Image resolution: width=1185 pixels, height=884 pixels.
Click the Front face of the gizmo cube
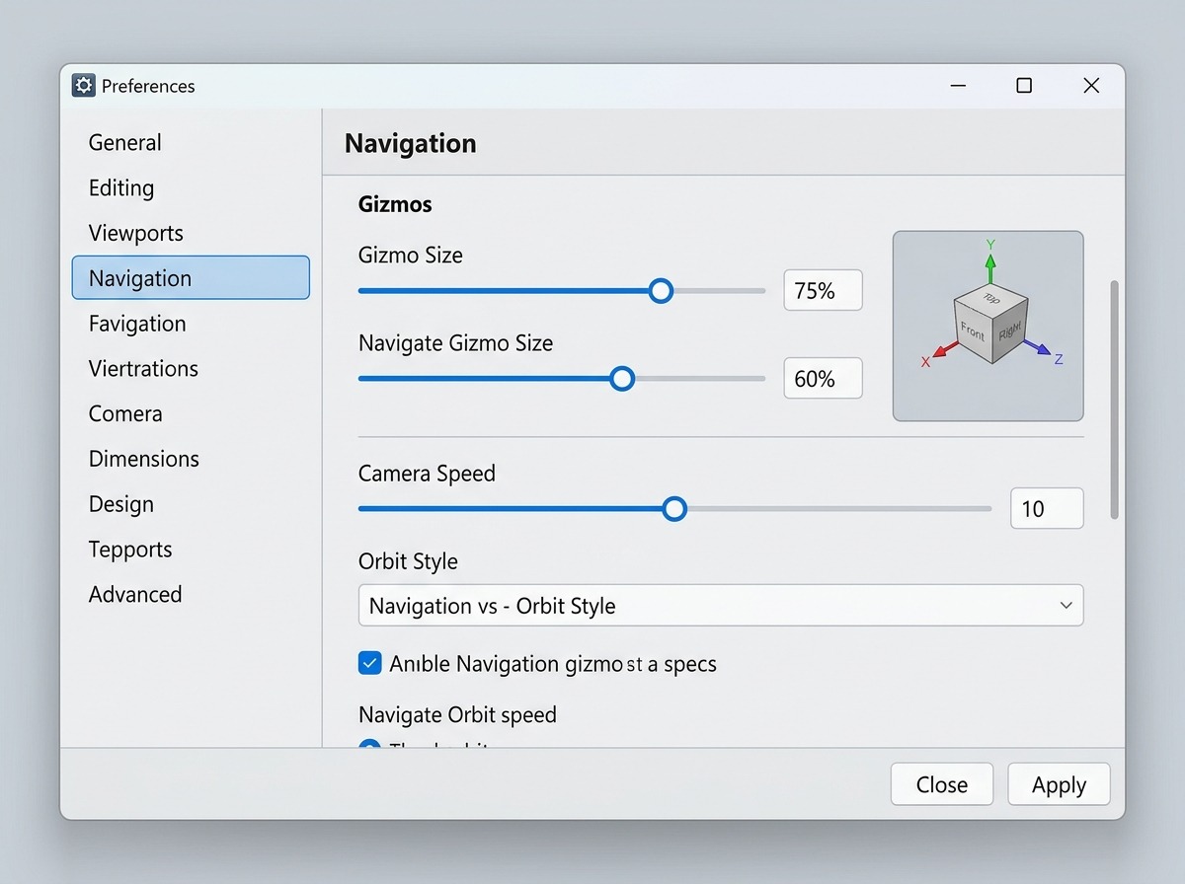[x=973, y=332]
